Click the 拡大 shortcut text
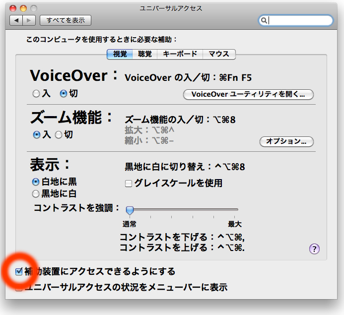The width and height of the screenshot is (344, 315). (x=149, y=130)
